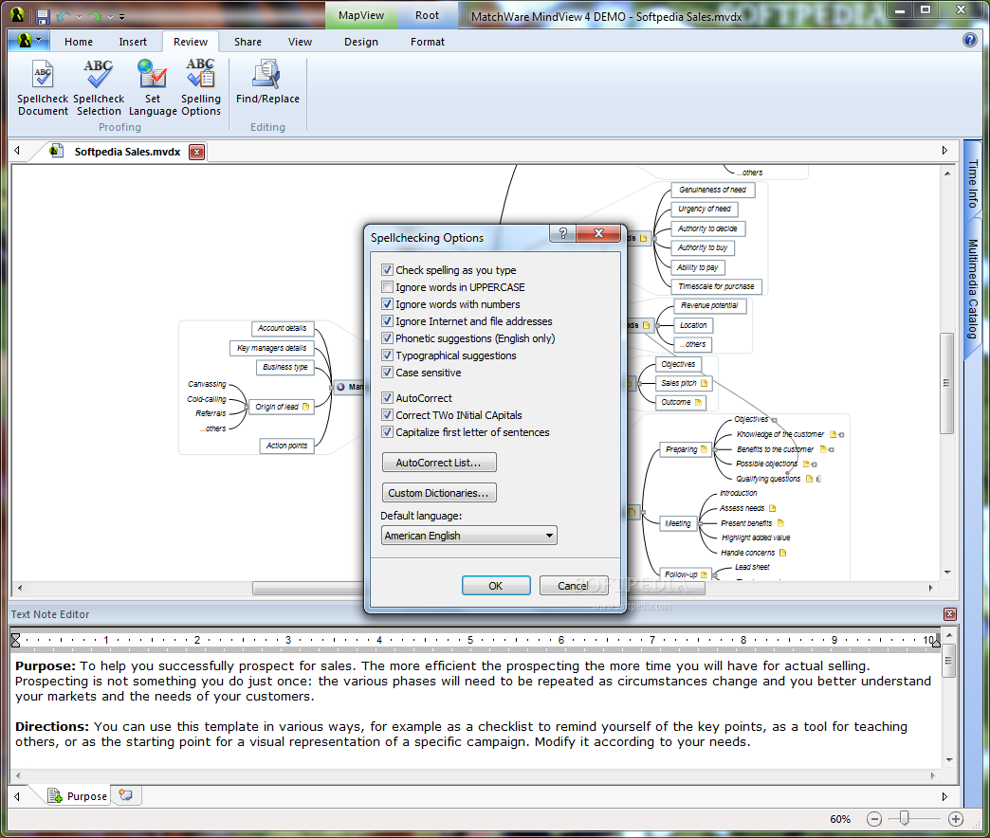Close the Spellchecking Options dialog
Image resolution: width=990 pixels, height=838 pixels.
click(598, 233)
